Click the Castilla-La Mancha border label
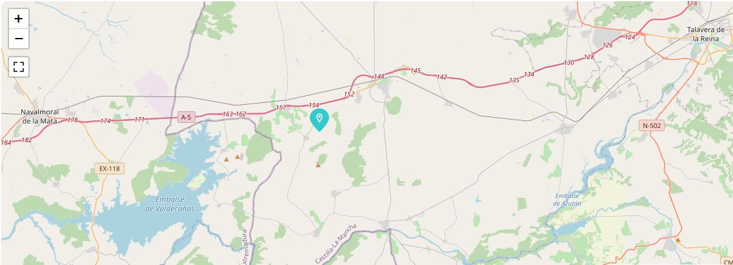This screenshot has width=733, height=265. 336,244
